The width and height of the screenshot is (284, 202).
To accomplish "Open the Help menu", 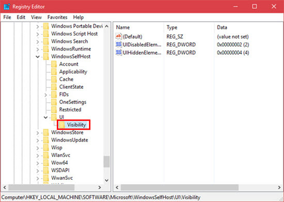I will tap(78, 17).
